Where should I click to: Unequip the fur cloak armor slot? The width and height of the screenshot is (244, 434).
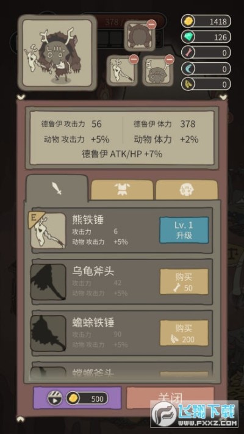pos(152,24)
